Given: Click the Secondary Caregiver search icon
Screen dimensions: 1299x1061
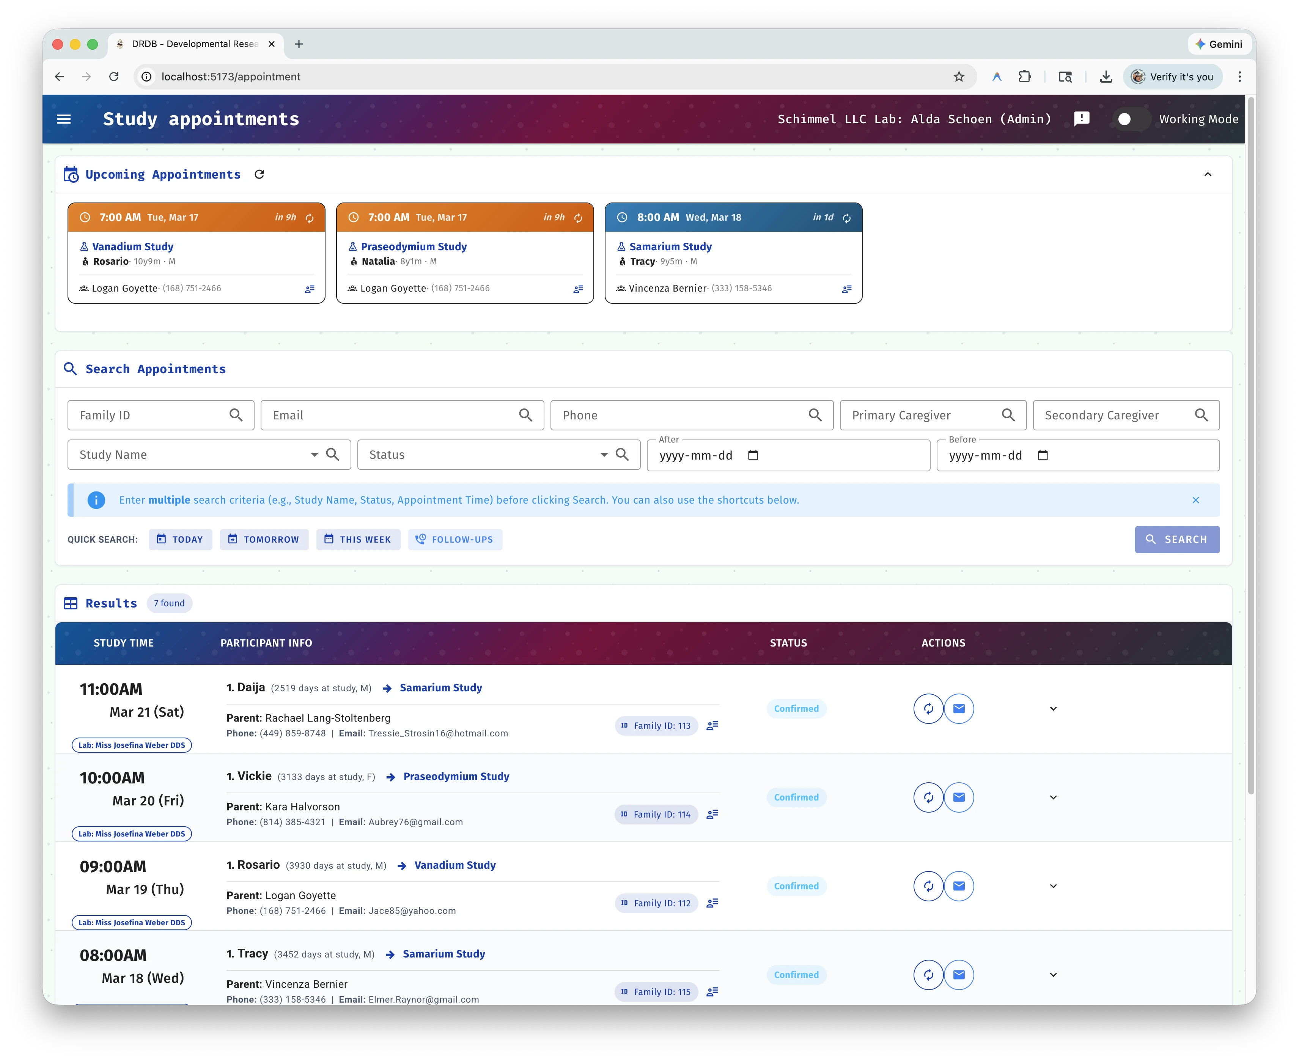Looking at the screenshot, I should coord(1201,415).
